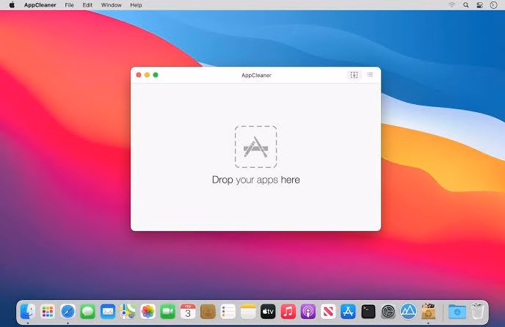Open the AppCleaner application menu
The height and width of the screenshot is (327, 505).
coord(40,5)
